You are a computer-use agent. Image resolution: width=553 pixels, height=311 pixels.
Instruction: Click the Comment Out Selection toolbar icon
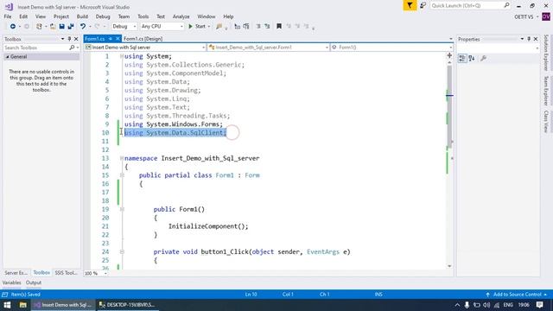pyautogui.click(x=238, y=27)
